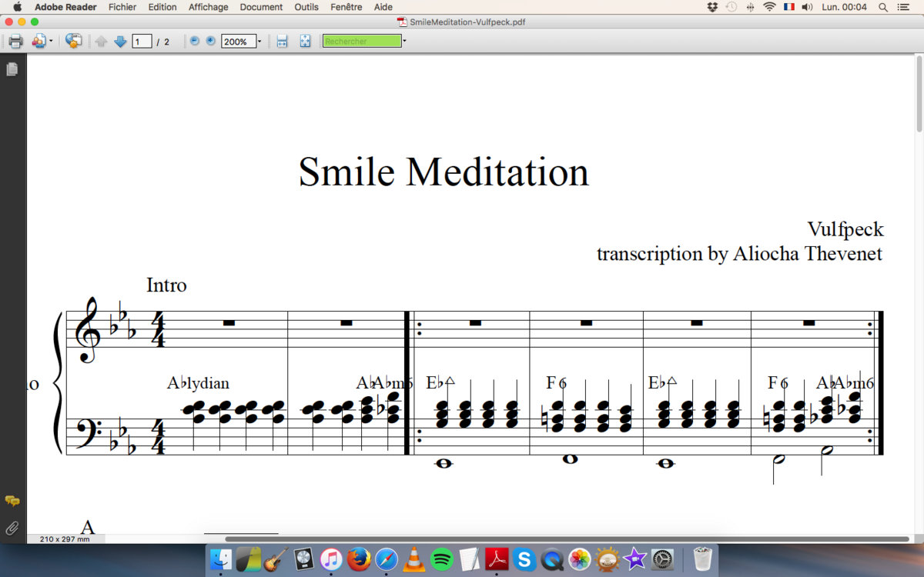The image size is (924, 577).
Task: Open the Affichage menu
Action: point(208,7)
